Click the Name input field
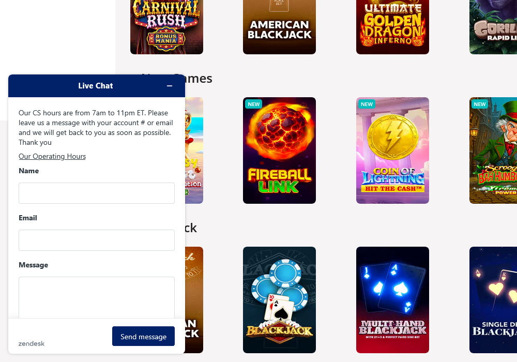The height and width of the screenshot is (362, 517). click(x=97, y=193)
